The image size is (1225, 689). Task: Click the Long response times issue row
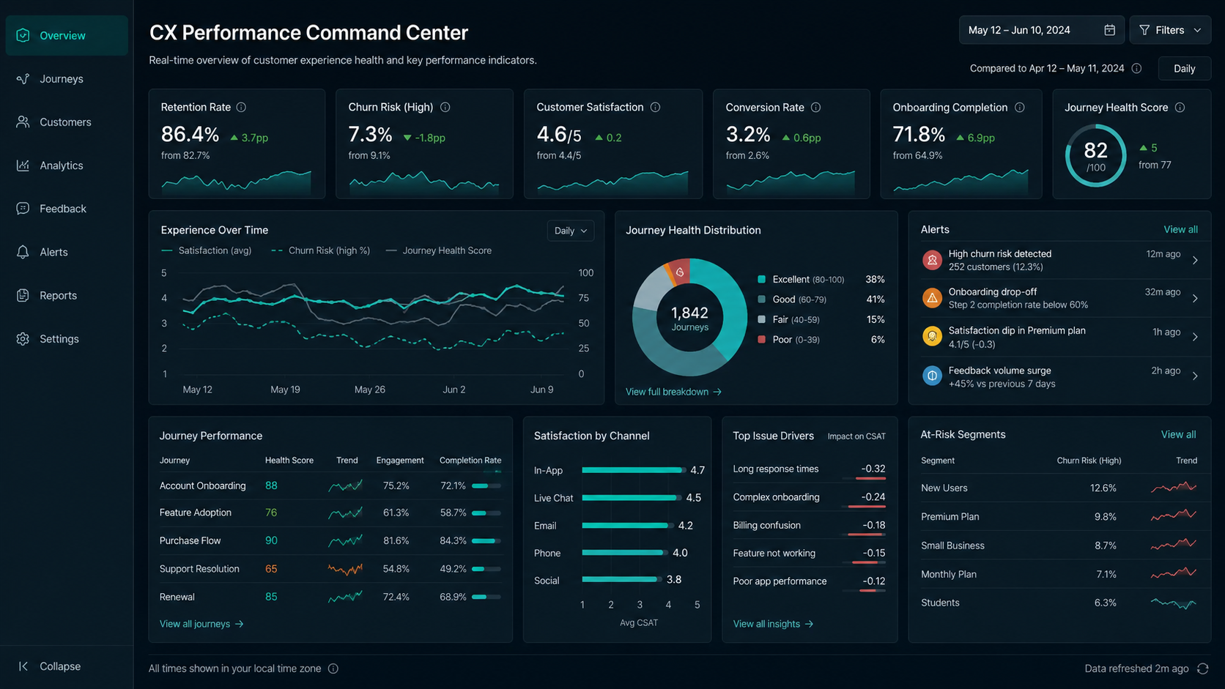point(809,469)
